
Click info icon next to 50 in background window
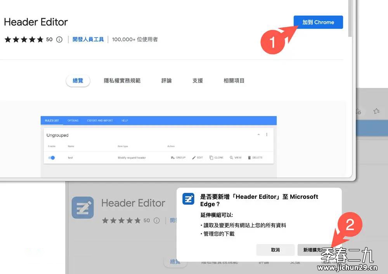(157, 221)
